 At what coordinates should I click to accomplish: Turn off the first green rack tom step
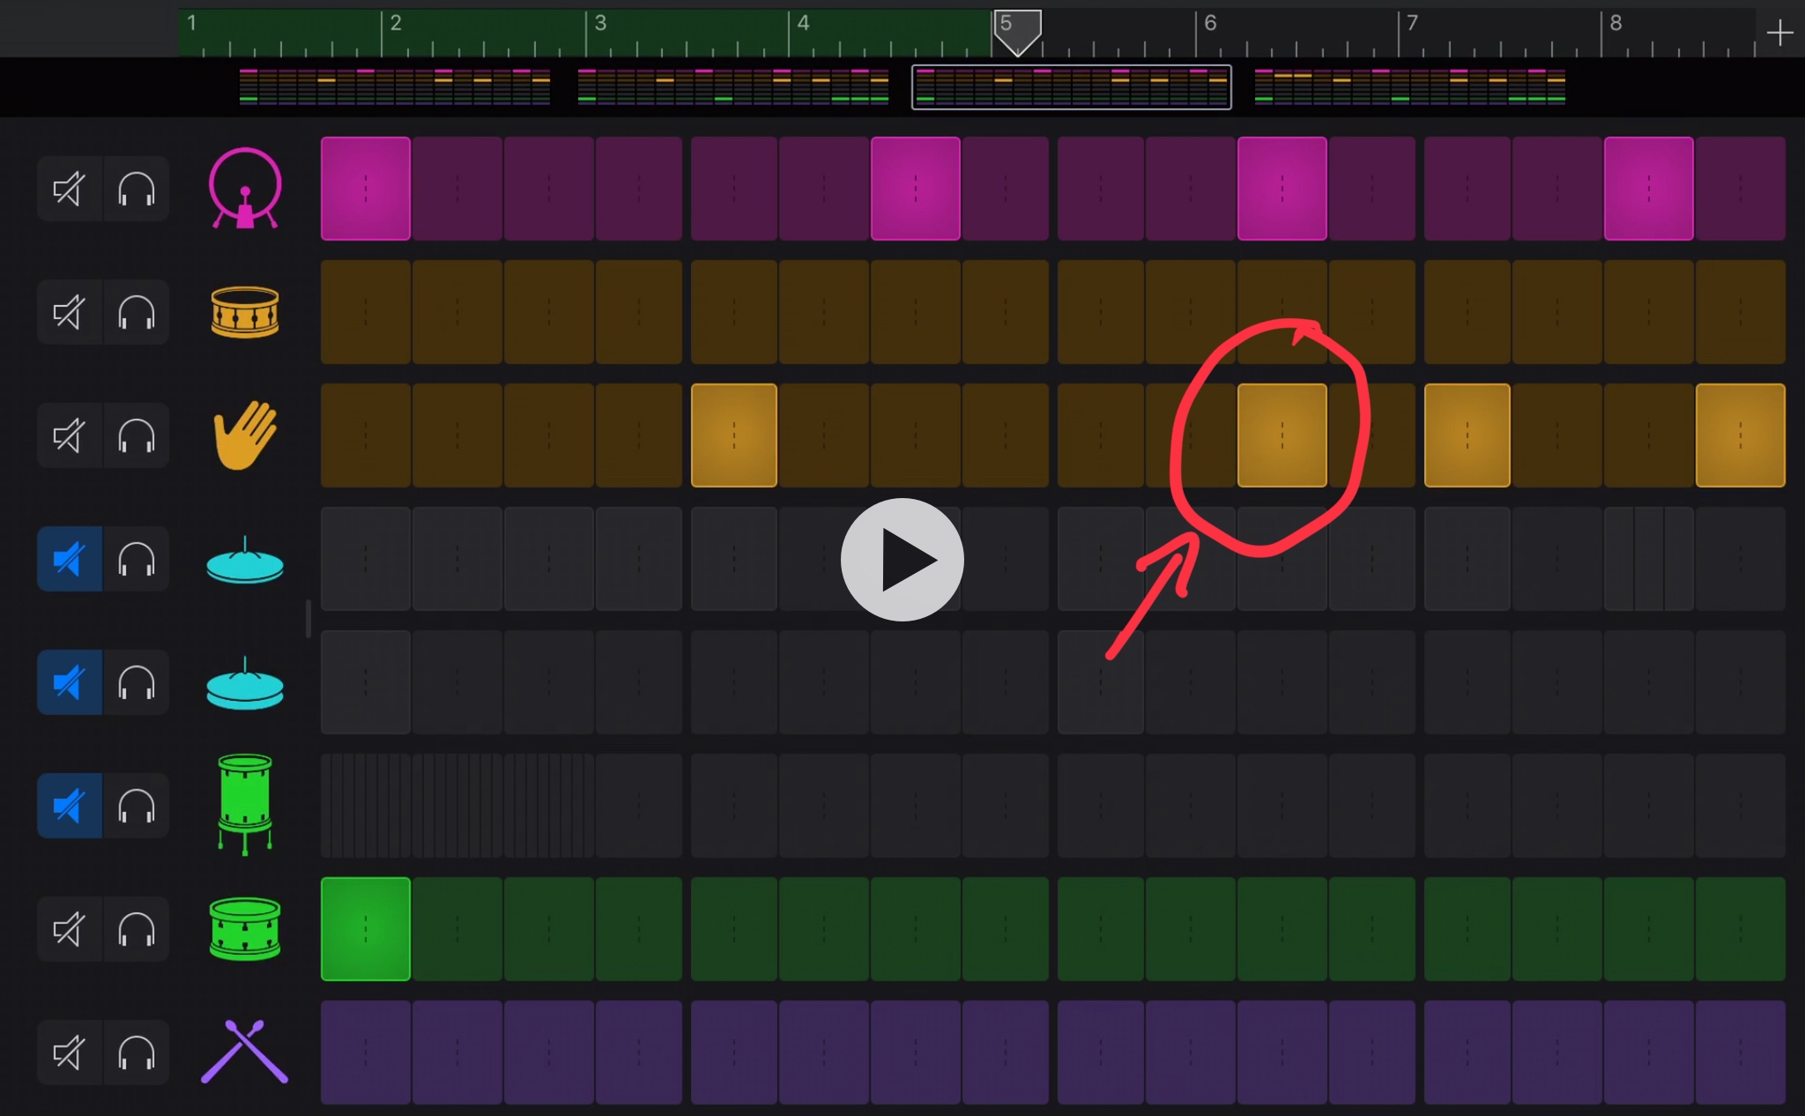click(x=366, y=929)
